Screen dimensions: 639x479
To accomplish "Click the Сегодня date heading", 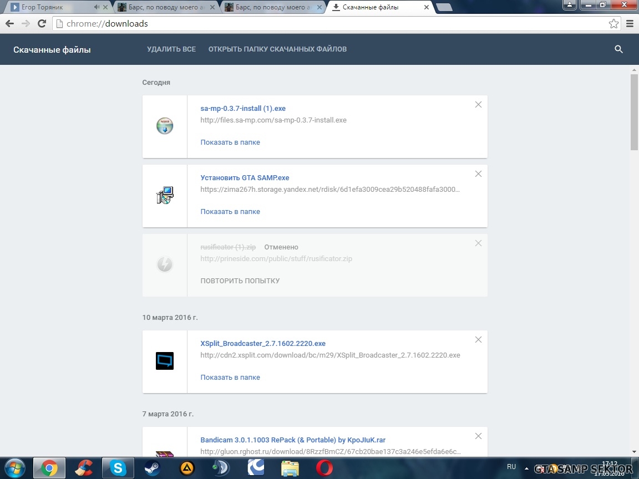I will [x=156, y=83].
